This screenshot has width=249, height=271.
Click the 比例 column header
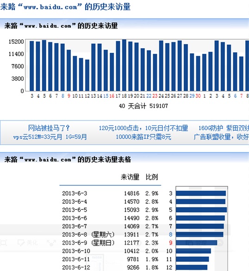point(152,177)
